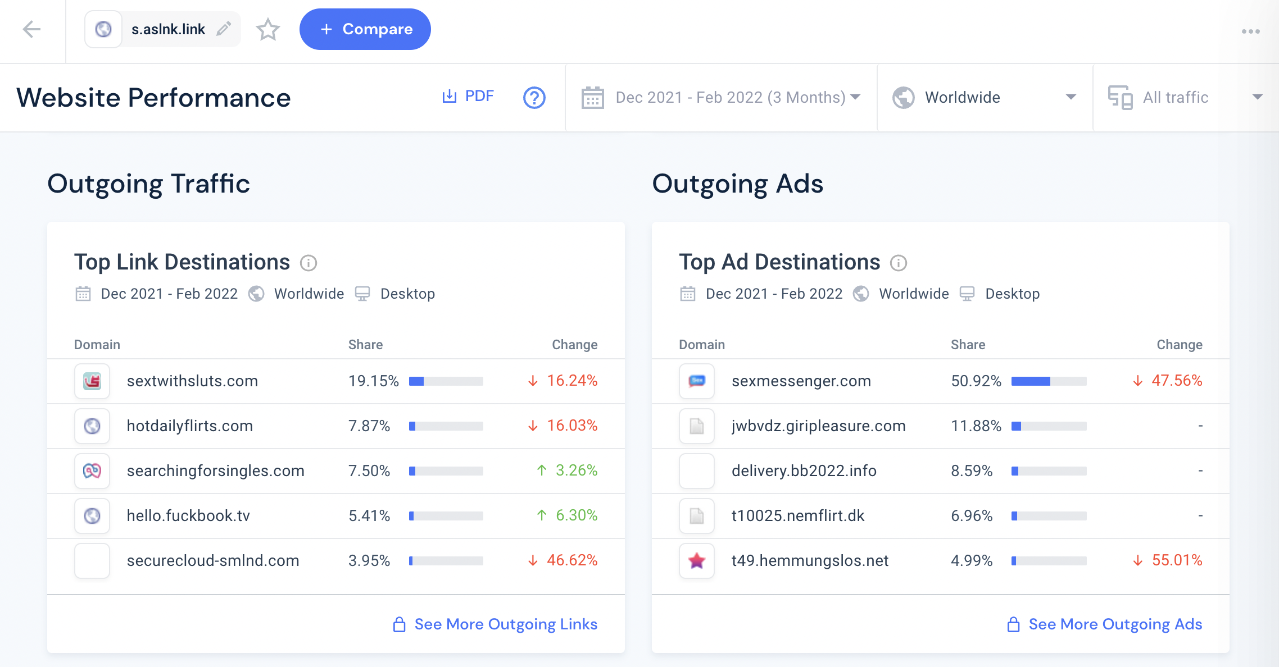
Task: Click the Change column header in Top Ad Destinations
Action: (1180, 345)
